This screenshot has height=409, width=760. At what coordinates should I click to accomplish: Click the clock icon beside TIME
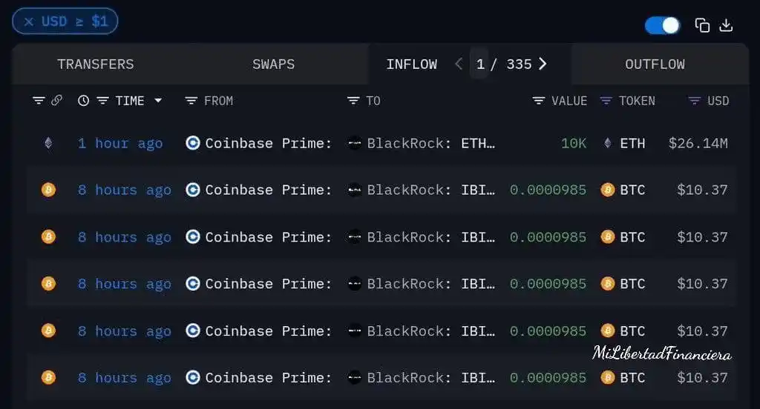83,100
